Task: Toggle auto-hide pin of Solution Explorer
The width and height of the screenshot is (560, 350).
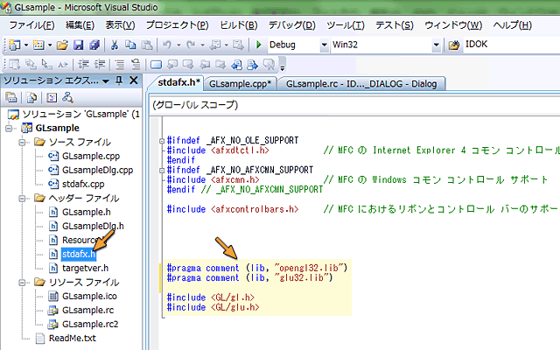Action: [119, 81]
